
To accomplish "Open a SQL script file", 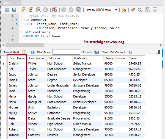I will [7, 10].
